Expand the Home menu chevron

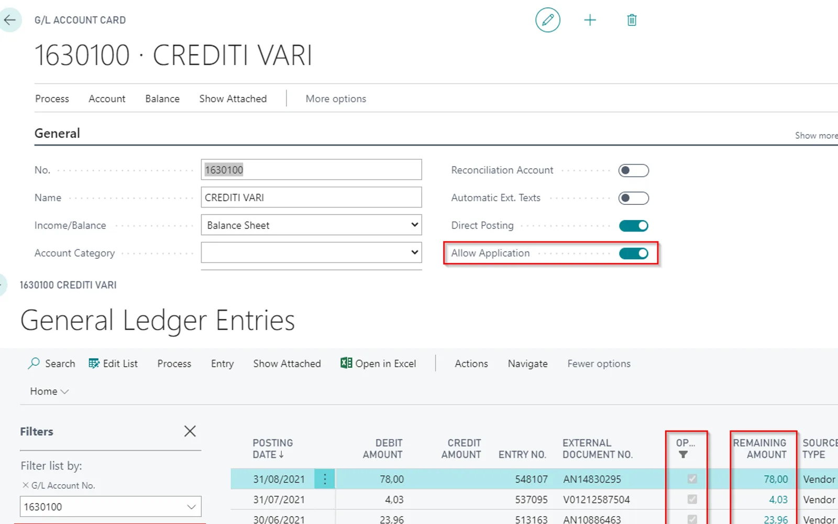coord(64,391)
